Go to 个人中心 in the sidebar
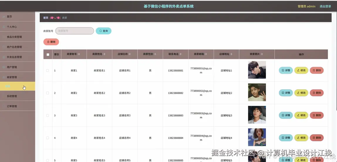Image resolution: width=337 pixels, height=162 pixels. pyautogui.click(x=17, y=27)
